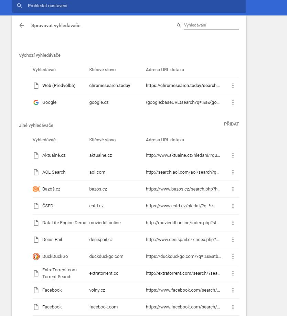Screen dimensions: 287x316
Task: Select the facebook.com keyword cell
Action: point(104,307)
